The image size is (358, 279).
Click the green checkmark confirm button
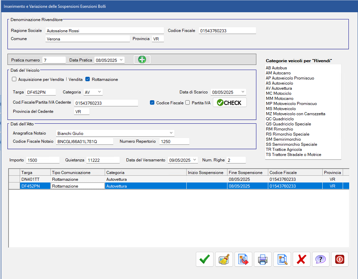coord(205,260)
